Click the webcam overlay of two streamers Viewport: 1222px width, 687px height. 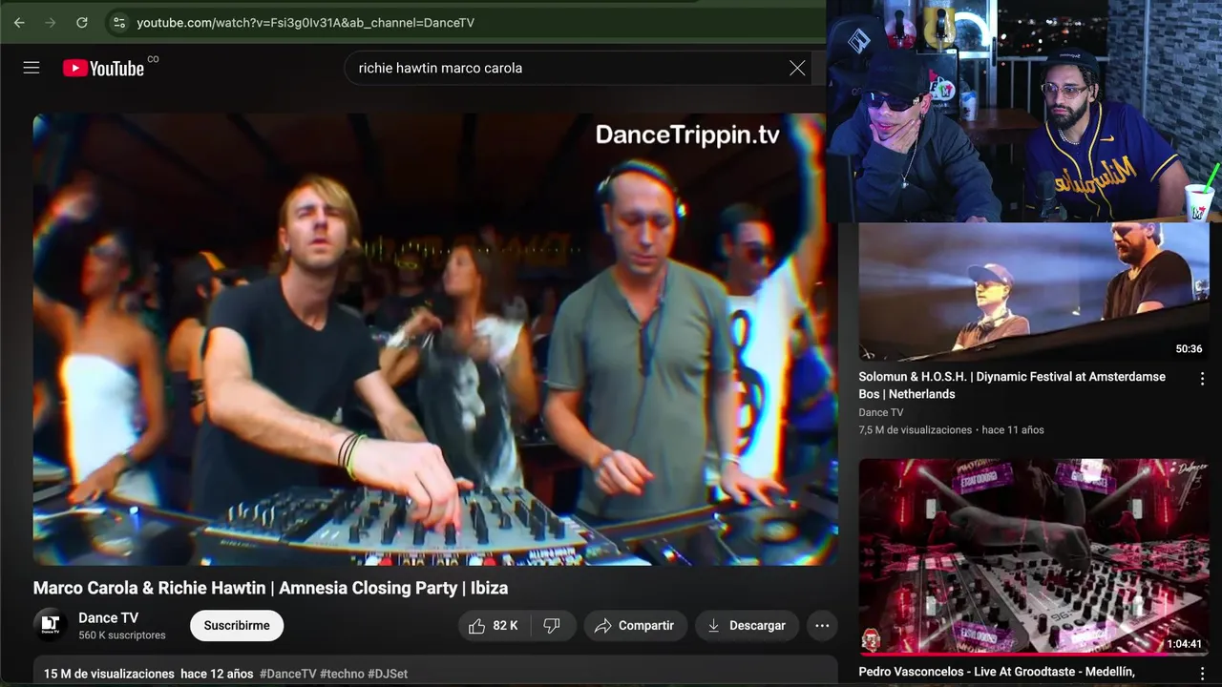click(1023, 111)
